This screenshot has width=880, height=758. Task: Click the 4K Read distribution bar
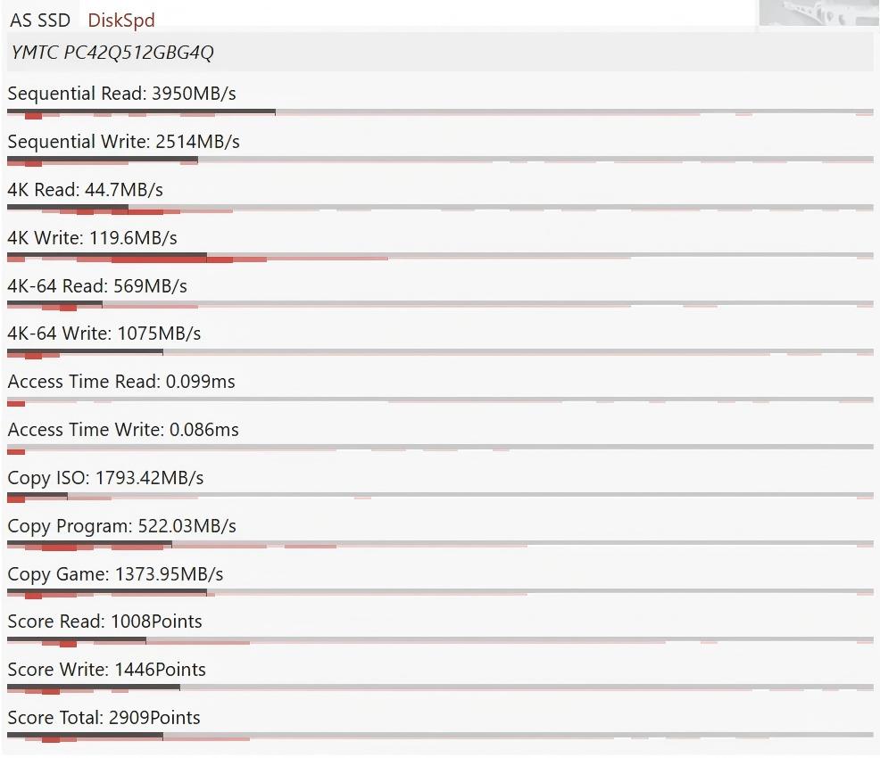[x=440, y=210]
